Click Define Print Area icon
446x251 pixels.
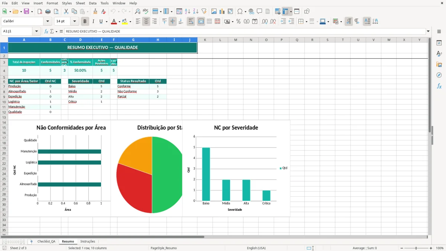click(278, 12)
